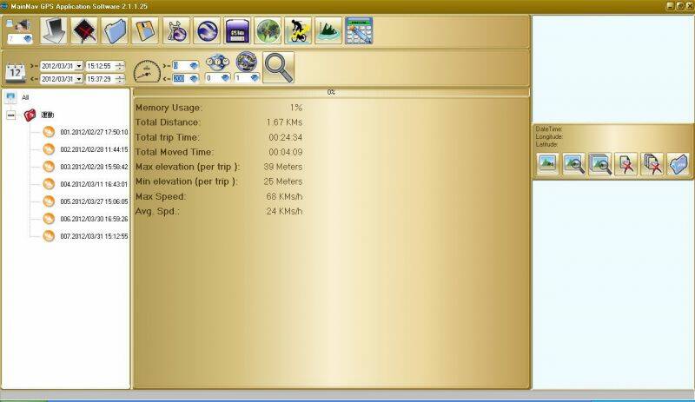Viewport: 695px width, 402px height.
Task: Select track 007.2012/03/31 15:12:55
Action: 94,236
